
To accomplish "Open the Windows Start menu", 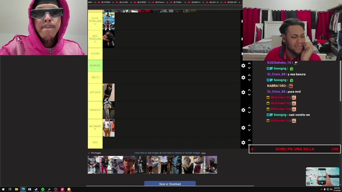I will (x=3, y=189).
